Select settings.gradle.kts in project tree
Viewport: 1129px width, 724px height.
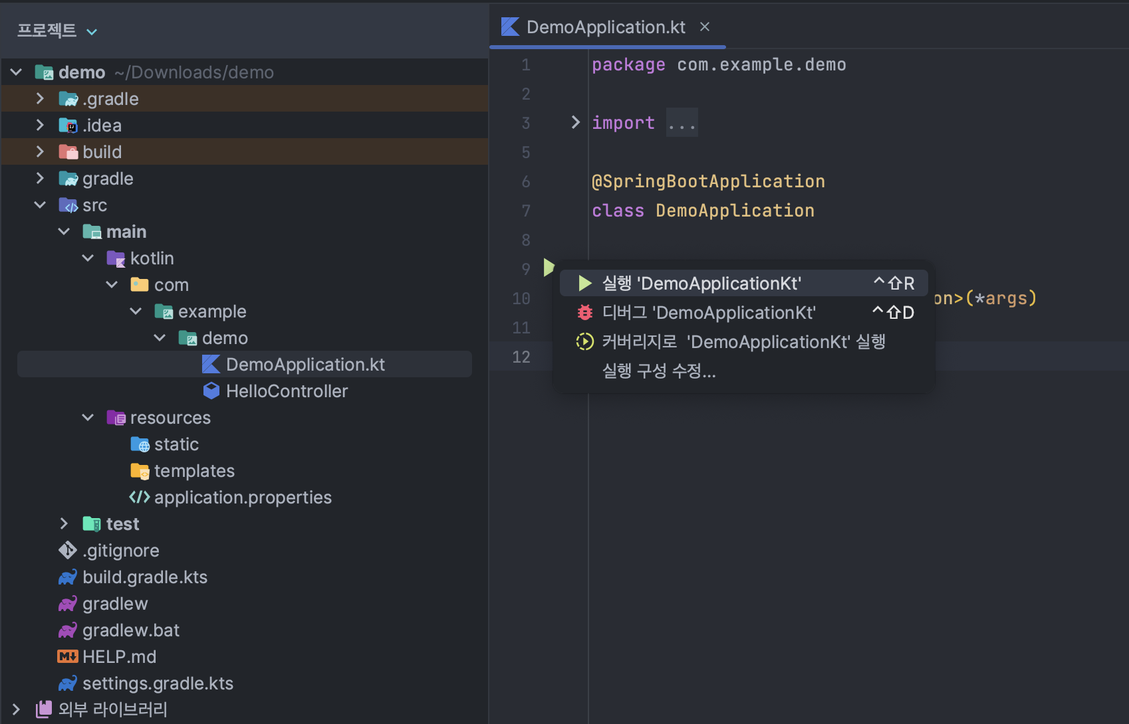158,683
